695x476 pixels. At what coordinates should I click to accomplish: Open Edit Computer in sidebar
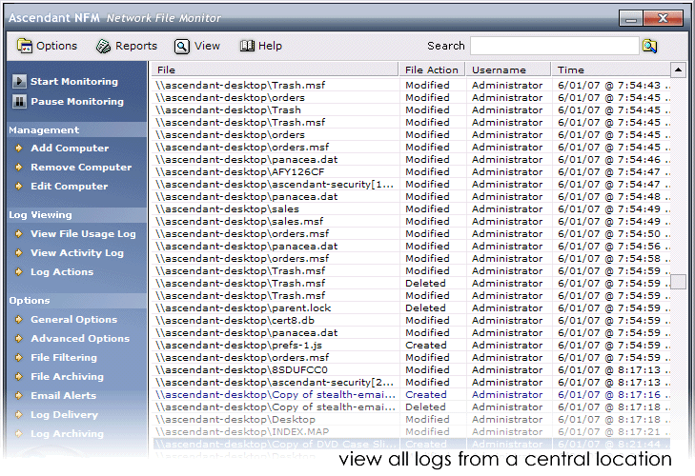69,187
